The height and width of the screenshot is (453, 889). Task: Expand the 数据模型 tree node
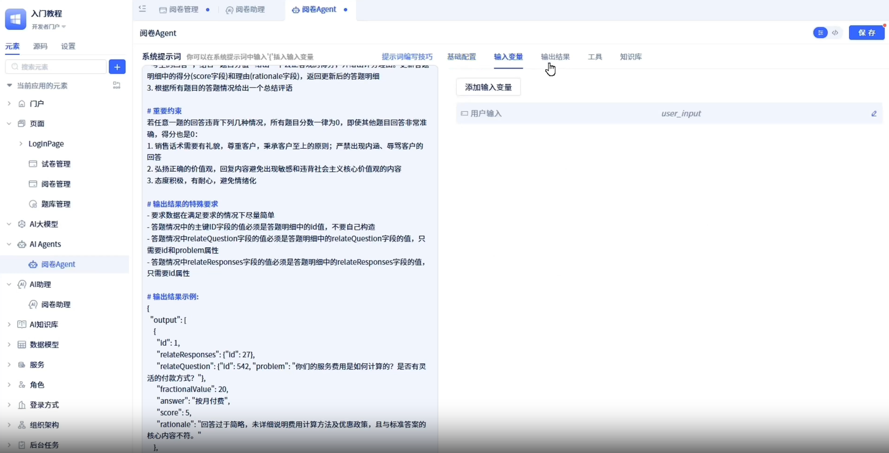click(9, 345)
